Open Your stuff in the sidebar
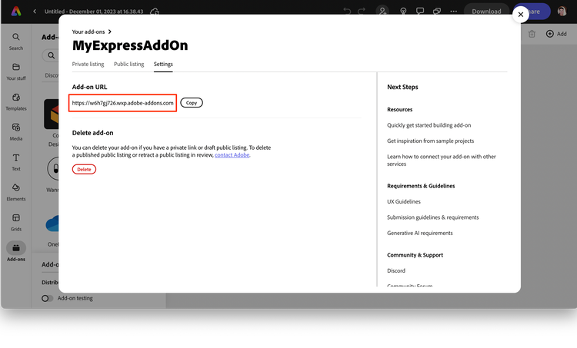The width and height of the screenshot is (577, 348). click(x=16, y=71)
